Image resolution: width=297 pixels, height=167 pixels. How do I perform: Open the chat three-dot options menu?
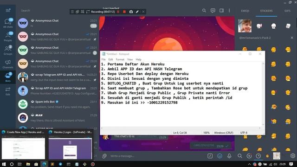[229, 11]
